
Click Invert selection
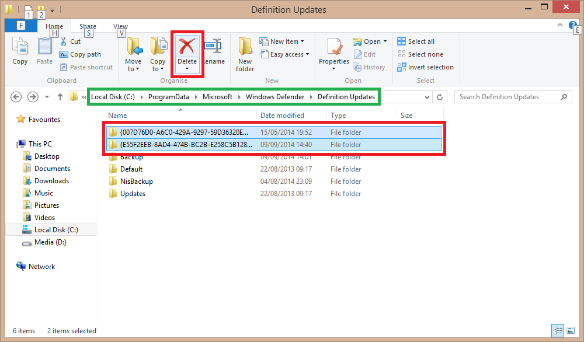tap(425, 67)
